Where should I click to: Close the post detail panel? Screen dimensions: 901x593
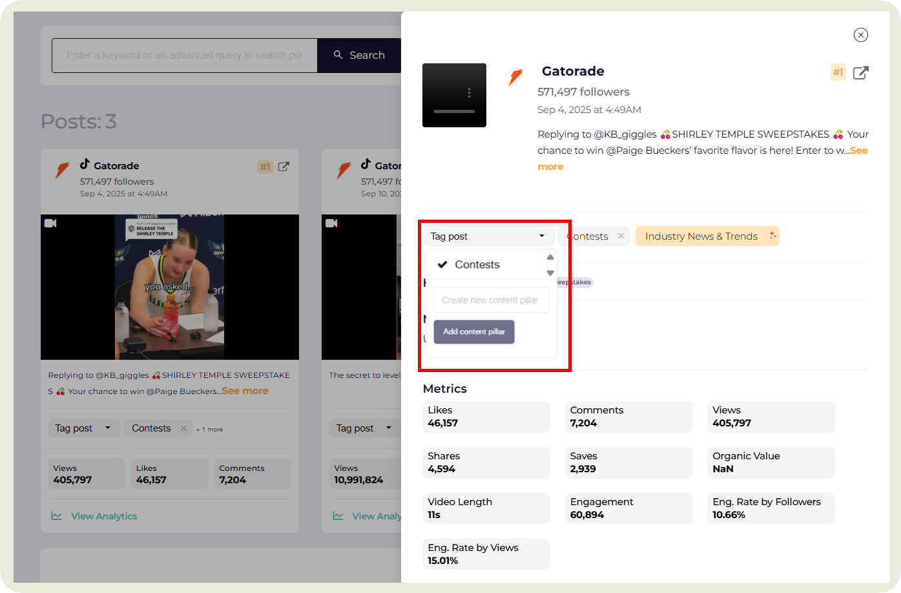coord(860,35)
